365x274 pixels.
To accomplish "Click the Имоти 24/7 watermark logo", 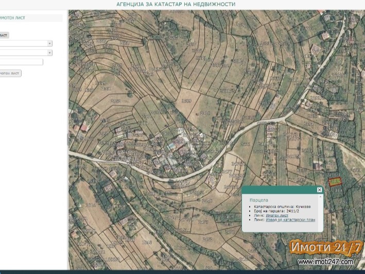I will tap(325, 247).
